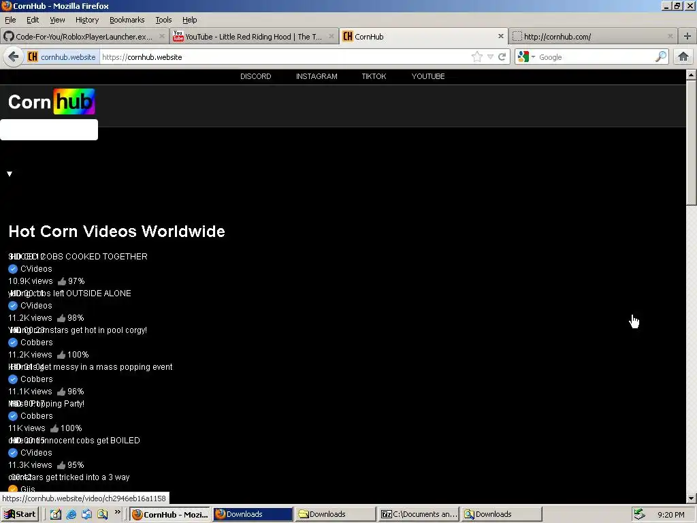
Task: Click the Internet Explorer quick launch icon
Action: pyautogui.click(x=71, y=514)
